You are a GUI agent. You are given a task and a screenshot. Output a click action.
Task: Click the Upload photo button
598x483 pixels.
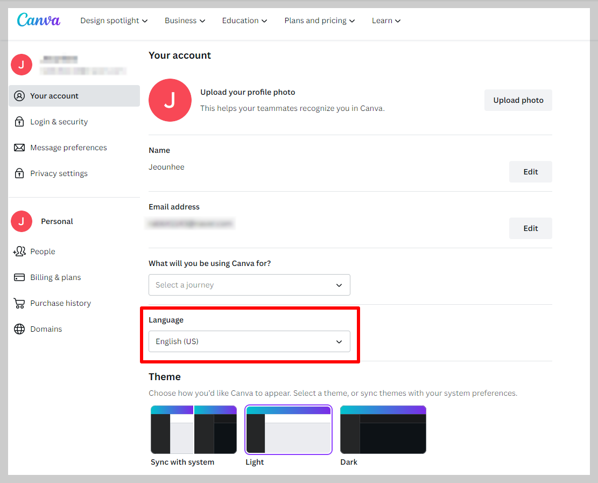tap(518, 100)
